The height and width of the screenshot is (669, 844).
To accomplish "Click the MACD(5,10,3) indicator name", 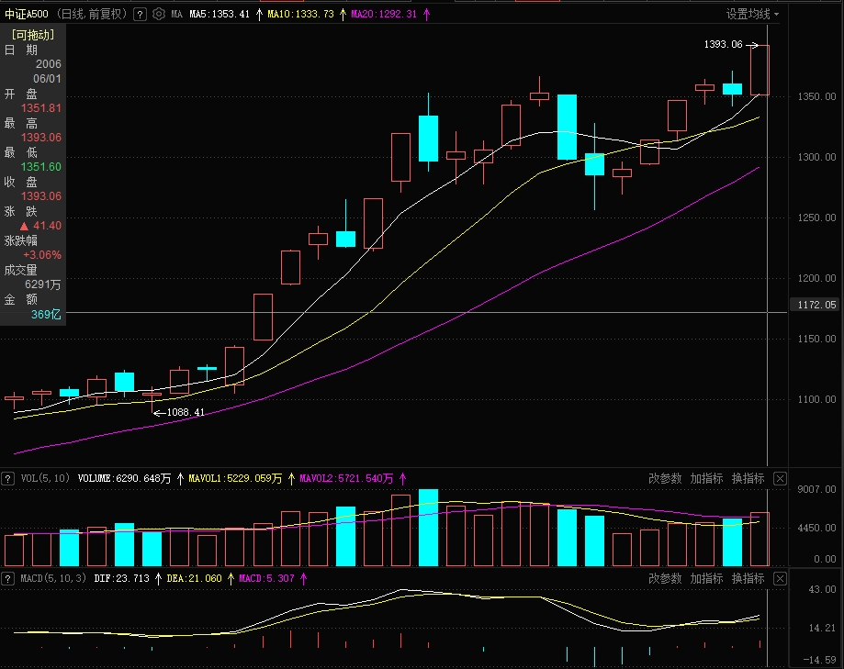I will [52, 579].
